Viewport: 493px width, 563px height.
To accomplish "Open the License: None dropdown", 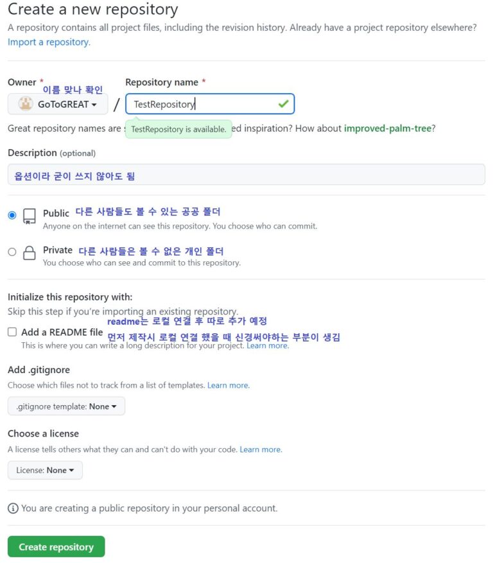I will (45, 470).
